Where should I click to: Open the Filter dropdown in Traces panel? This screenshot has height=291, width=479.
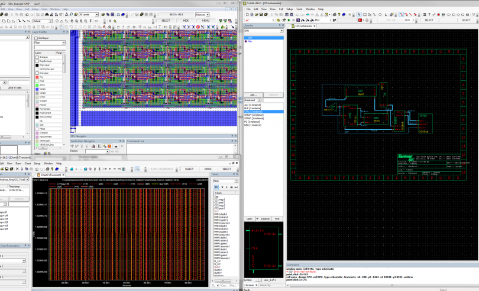[x=225, y=181]
